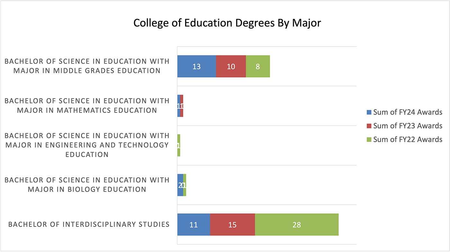Select the green Middle Grades bar segment labeled 8
Screen dimensions: 450x252
coord(258,66)
